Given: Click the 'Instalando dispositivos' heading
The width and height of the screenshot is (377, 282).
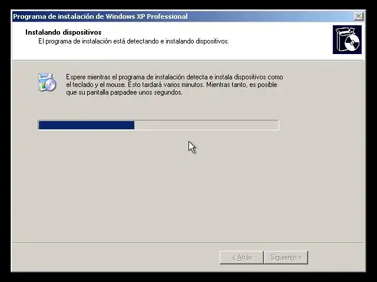Looking at the screenshot, I should [64, 32].
